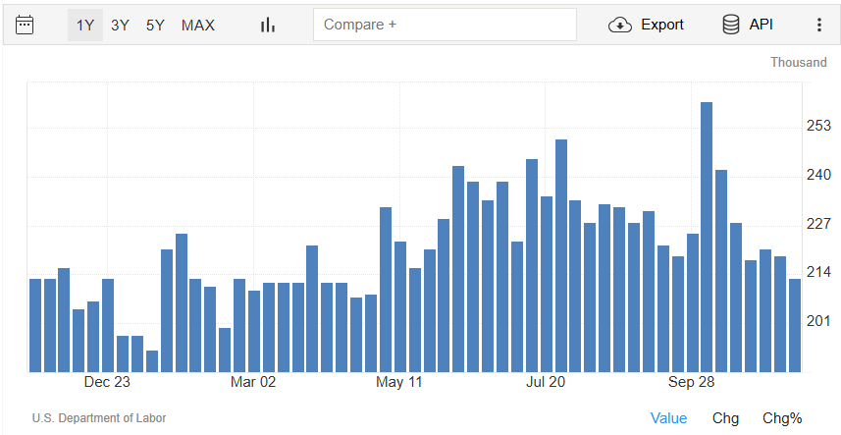Switch to the 5Y time range
This screenshot has width=841, height=435.
coord(155,26)
